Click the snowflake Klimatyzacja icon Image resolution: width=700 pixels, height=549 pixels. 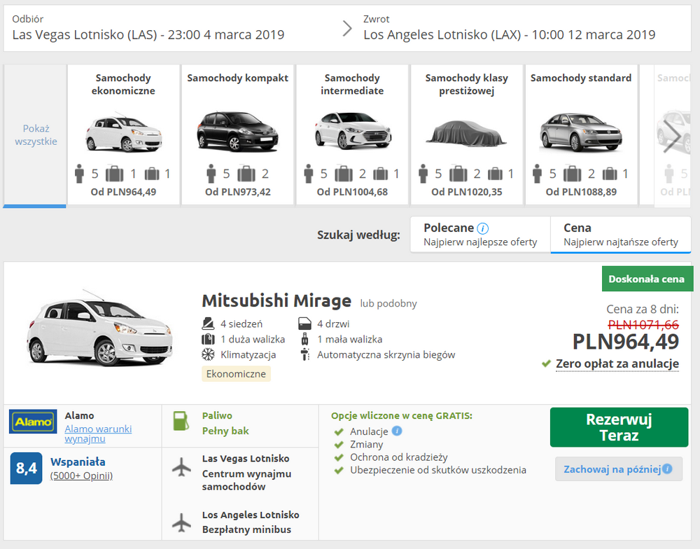208,354
